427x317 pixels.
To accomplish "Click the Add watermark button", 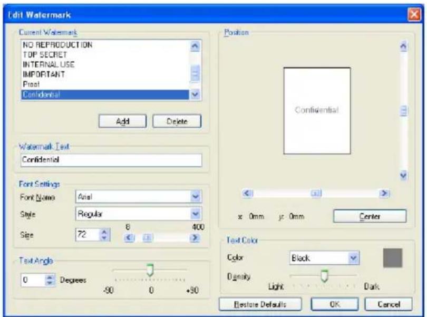I will coord(122,121).
